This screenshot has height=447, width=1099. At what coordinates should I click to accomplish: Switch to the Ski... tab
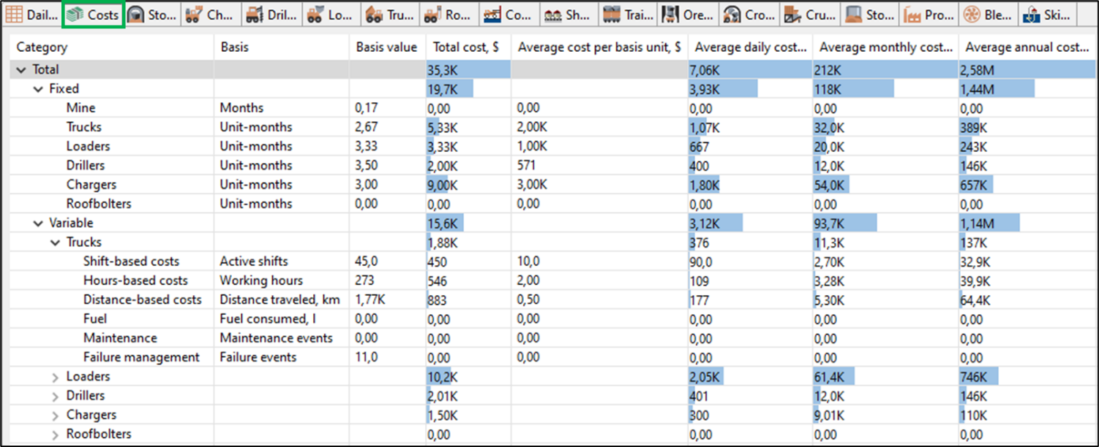click(x=1048, y=15)
